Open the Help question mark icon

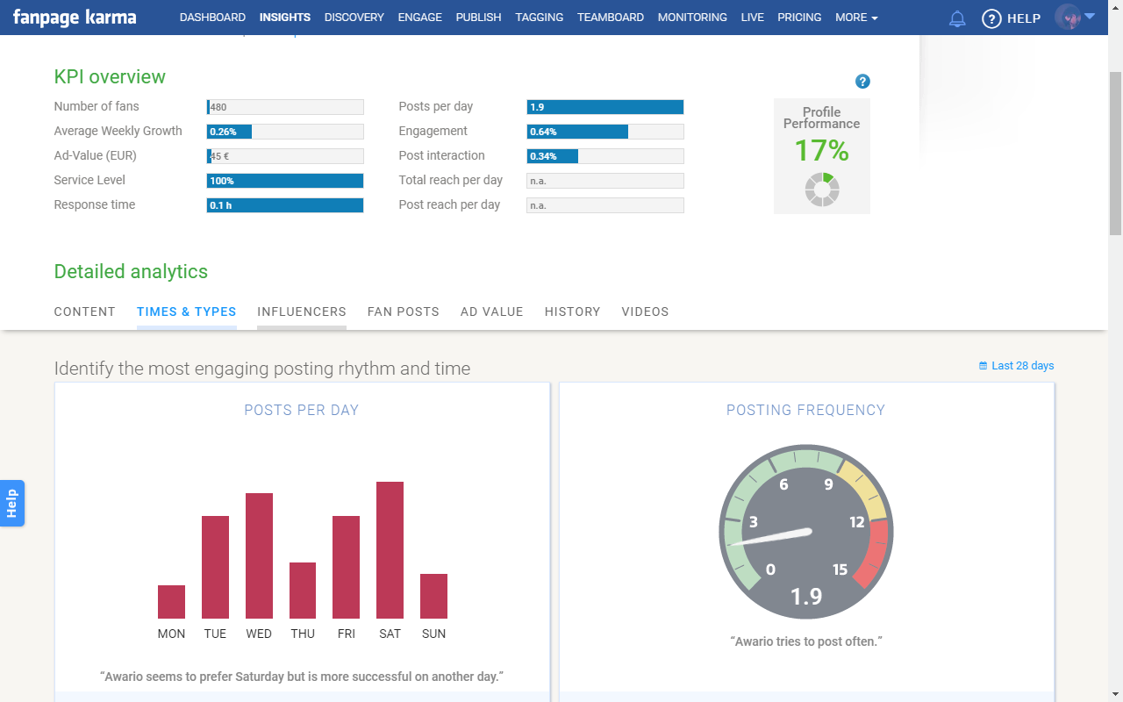[991, 18]
